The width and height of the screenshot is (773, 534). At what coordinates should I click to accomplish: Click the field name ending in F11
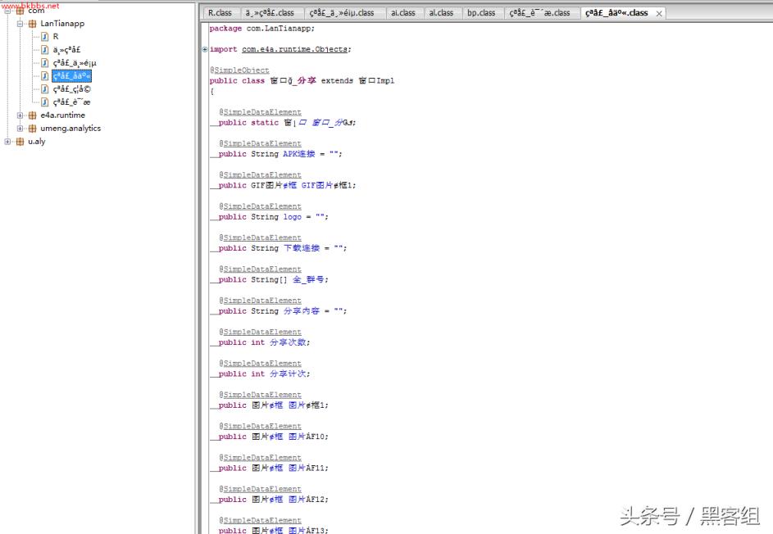click(306, 468)
